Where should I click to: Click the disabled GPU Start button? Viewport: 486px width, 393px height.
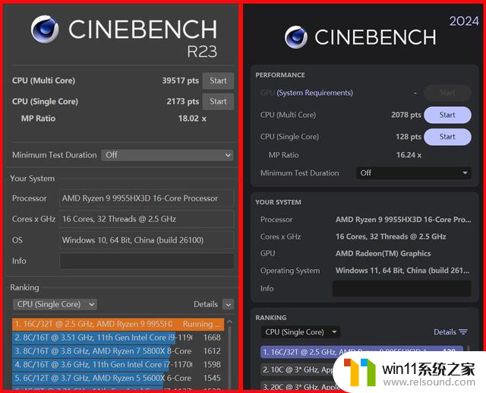click(x=447, y=93)
